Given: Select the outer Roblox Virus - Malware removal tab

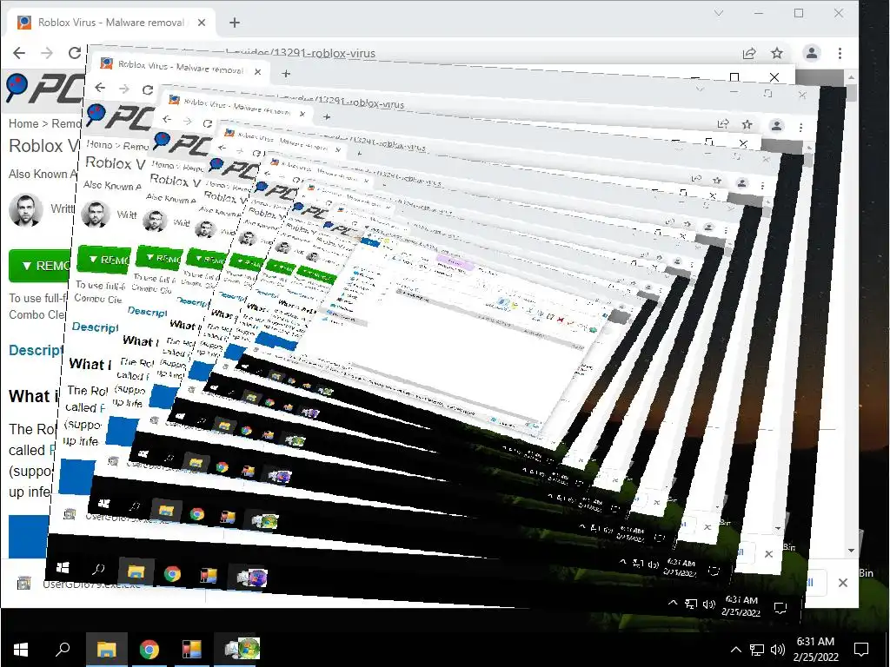Looking at the screenshot, I should point(110,23).
